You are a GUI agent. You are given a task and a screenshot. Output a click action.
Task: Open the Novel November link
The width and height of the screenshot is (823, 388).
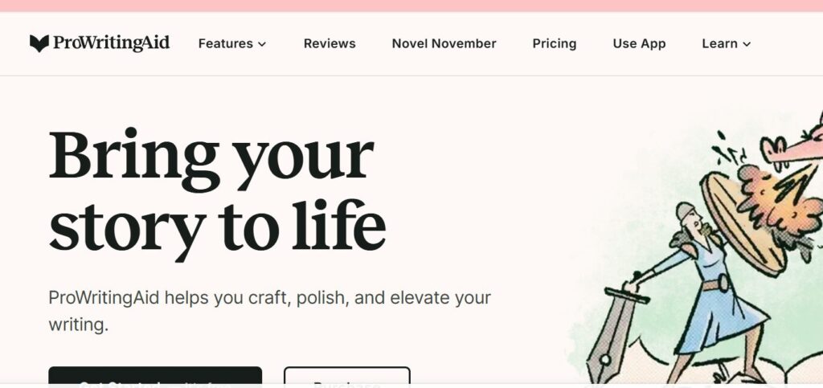click(x=444, y=43)
